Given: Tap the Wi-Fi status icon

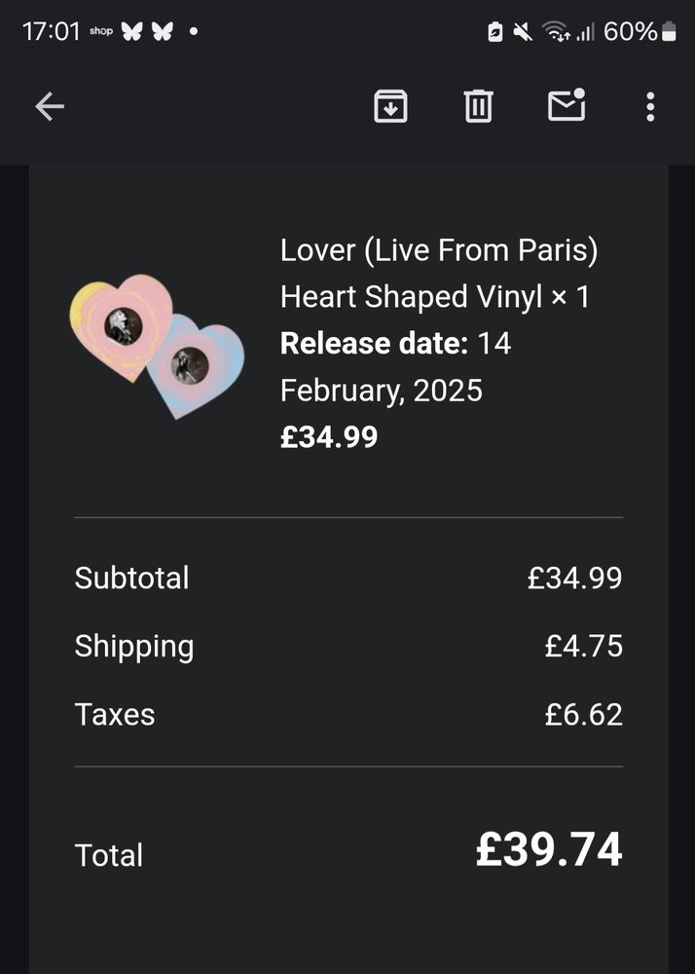Looking at the screenshot, I should [554, 30].
